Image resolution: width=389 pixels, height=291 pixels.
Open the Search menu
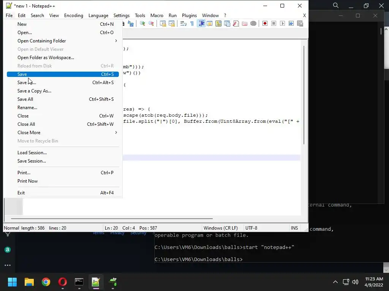click(x=37, y=15)
